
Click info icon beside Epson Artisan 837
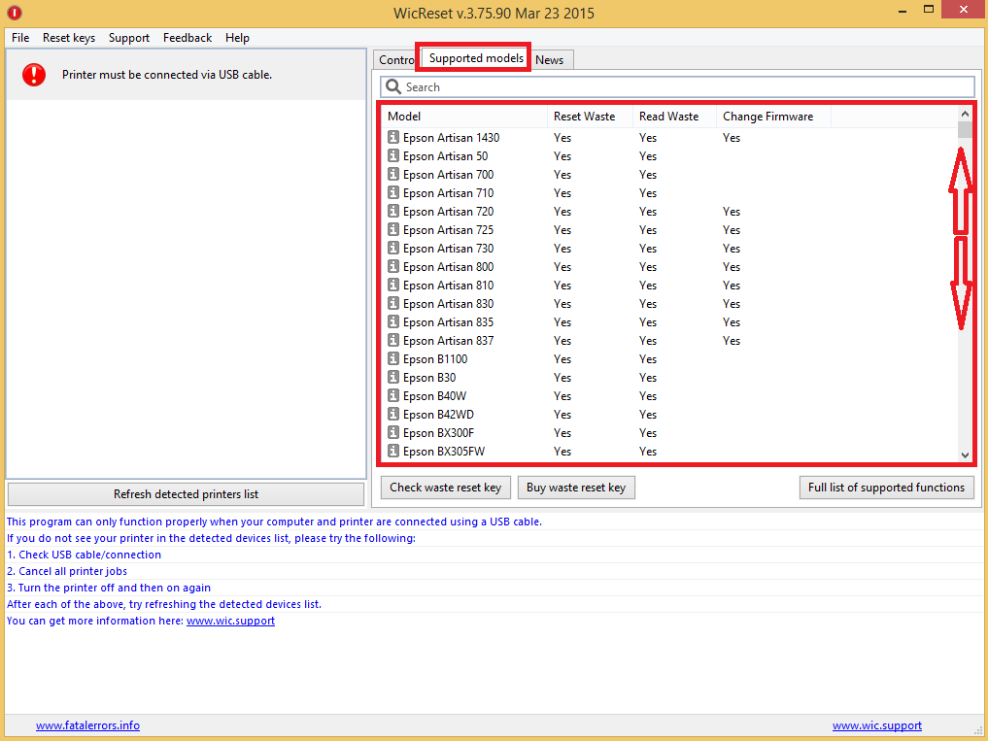(x=393, y=340)
